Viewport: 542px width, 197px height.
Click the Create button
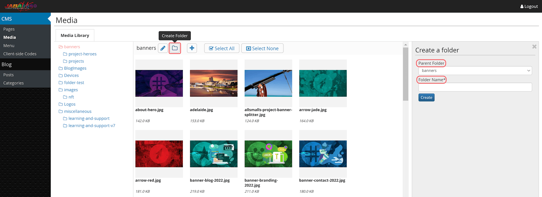tap(426, 97)
